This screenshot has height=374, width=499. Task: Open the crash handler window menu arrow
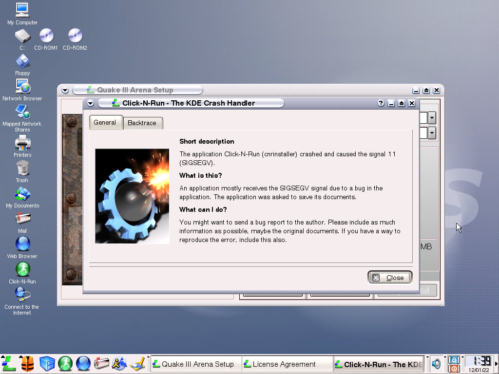(x=90, y=103)
